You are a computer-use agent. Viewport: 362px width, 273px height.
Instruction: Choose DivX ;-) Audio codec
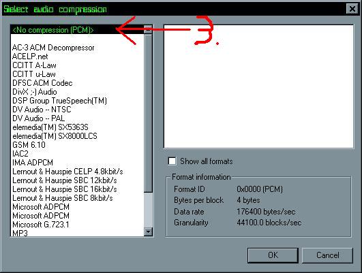[x=35, y=92]
